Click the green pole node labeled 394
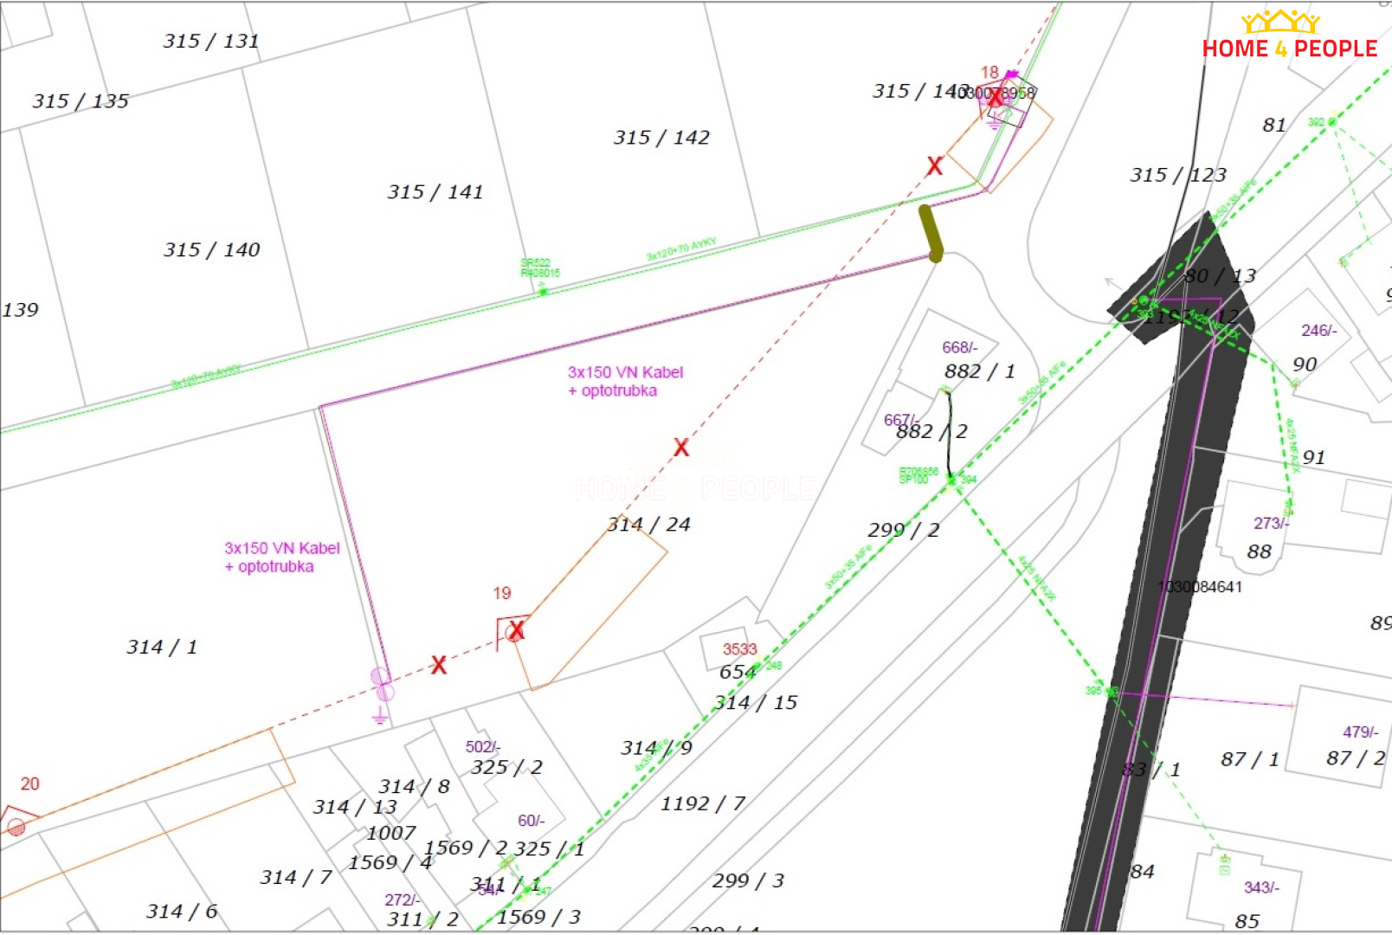Image resolution: width=1392 pixels, height=935 pixels. click(952, 479)
